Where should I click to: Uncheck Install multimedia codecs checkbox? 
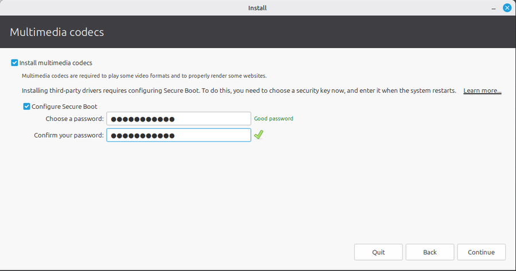[x=14, y=63]
